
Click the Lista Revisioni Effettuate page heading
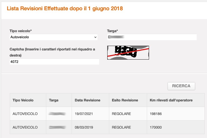(x=65, y=9)
